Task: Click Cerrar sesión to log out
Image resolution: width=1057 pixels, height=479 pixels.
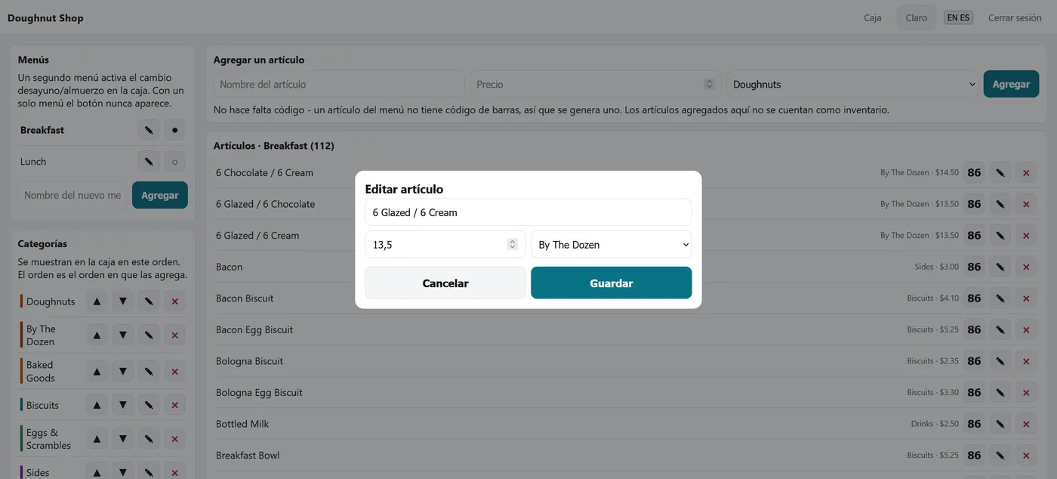Action: click(x=1015, y=17)
